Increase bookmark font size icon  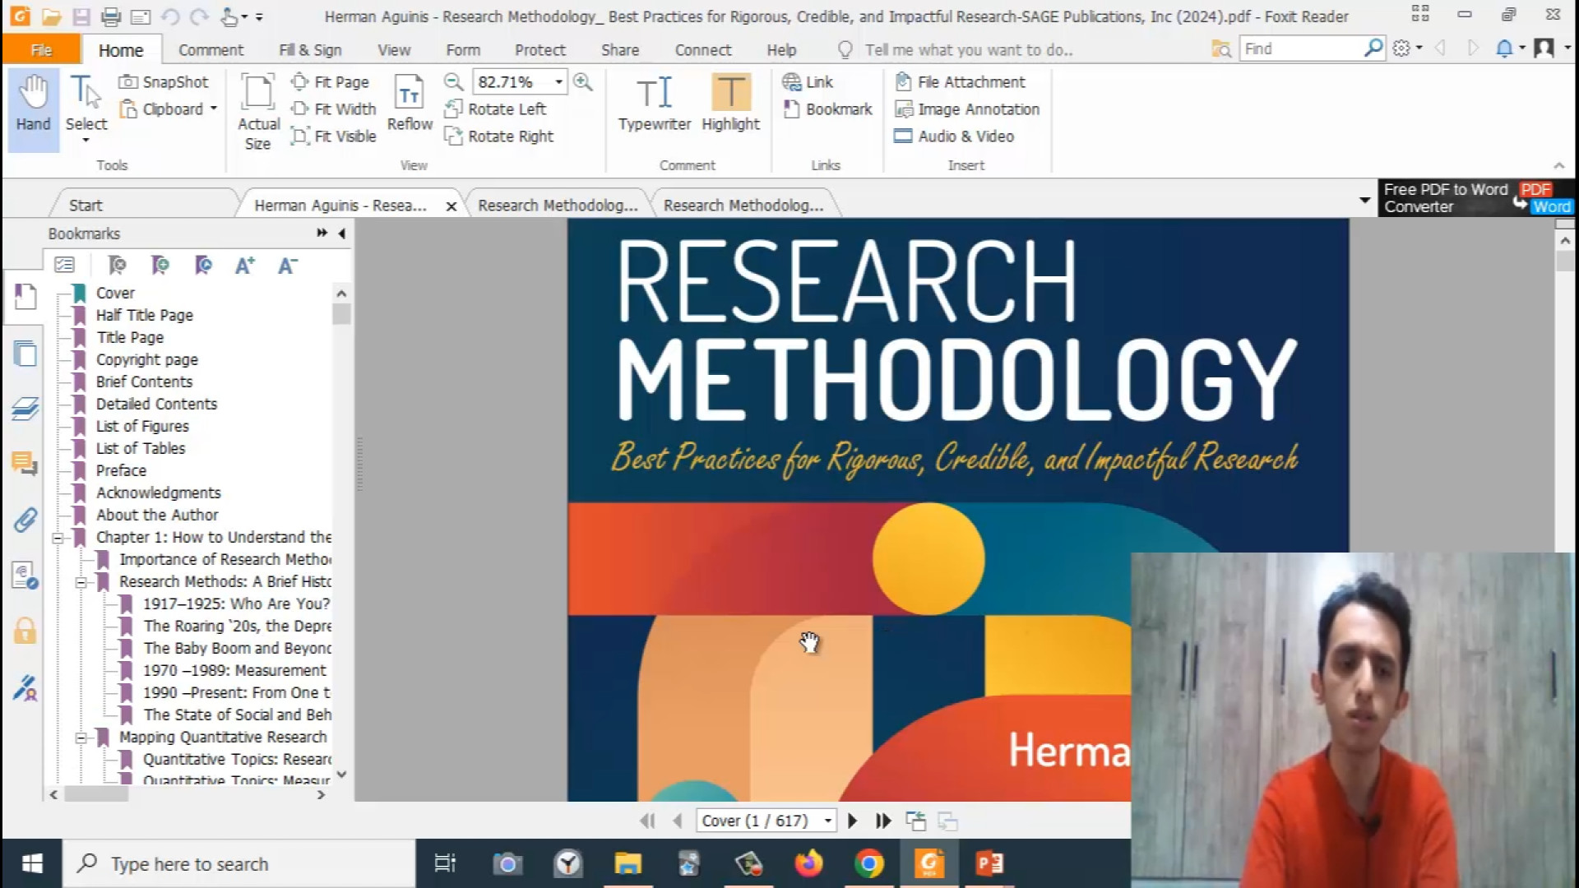point(244,265)
